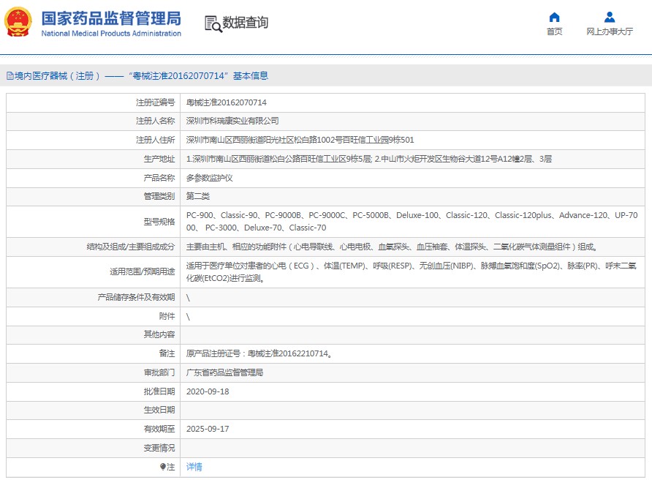This screenshot has width=652, height=480.
Task: Click the 管理类别 row label
Action: 159,196
